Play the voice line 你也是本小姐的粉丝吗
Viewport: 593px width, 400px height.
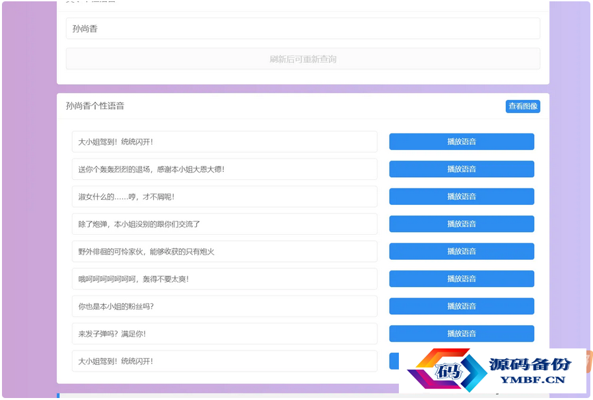(462, 306)
